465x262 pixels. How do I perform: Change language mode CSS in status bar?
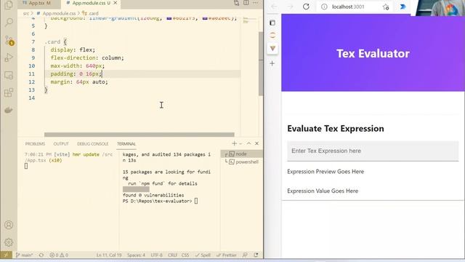click(185, 255)
